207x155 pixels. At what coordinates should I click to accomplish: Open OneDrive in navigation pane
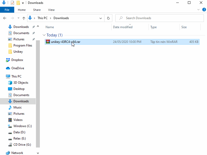click(x=18, y=68)
